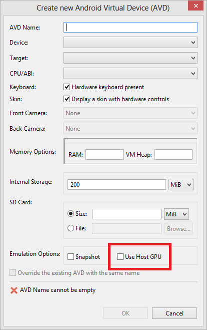Click the red error X icon

(x=14, y=290)
